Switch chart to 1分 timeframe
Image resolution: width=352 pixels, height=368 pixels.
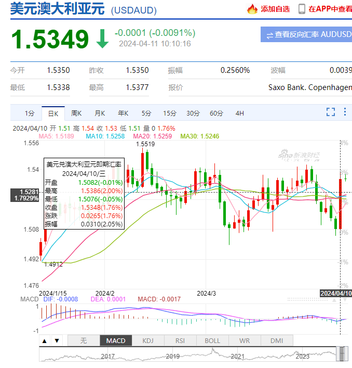(x=30, y=113)
